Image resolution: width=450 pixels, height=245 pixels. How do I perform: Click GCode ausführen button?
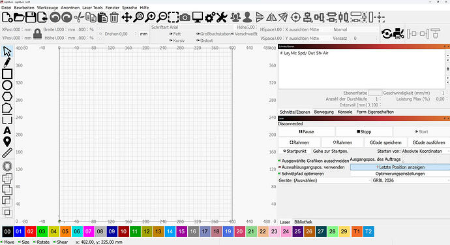428,142
